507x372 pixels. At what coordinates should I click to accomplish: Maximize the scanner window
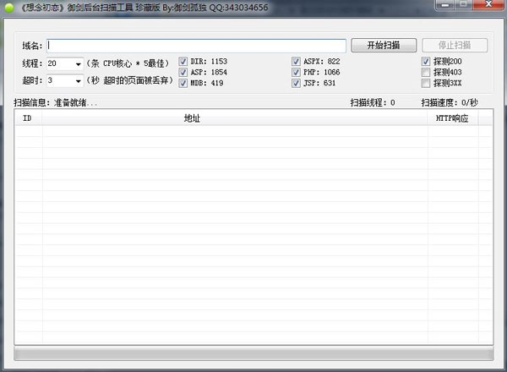(464, 5)
